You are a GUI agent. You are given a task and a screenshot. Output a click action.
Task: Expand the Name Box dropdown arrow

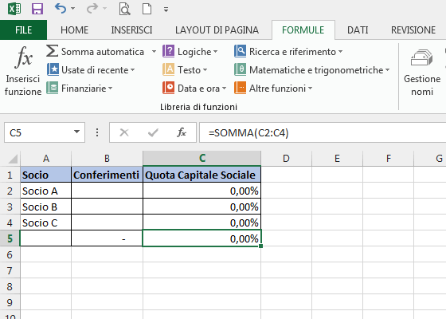tap(76, 132)
